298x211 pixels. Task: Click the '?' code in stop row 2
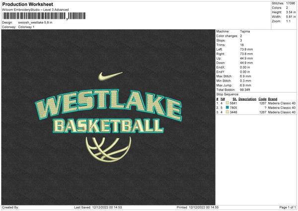point(266,108)
